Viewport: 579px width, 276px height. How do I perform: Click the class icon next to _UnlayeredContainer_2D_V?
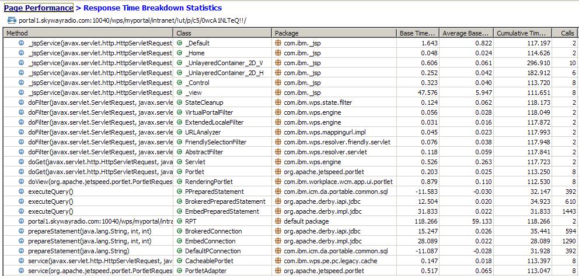180,63
